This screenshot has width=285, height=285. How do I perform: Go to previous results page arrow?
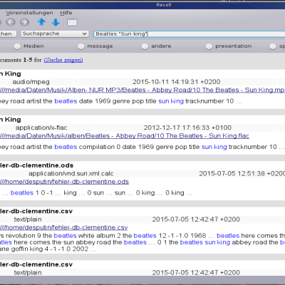tap(11, 22)
